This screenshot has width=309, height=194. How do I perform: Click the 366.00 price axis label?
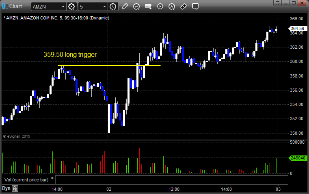(296, 19)
